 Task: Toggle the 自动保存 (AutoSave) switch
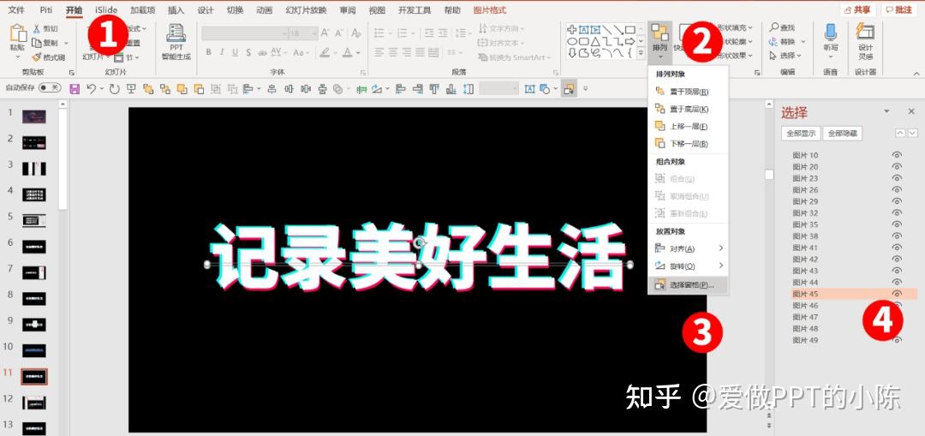point(50,88)
